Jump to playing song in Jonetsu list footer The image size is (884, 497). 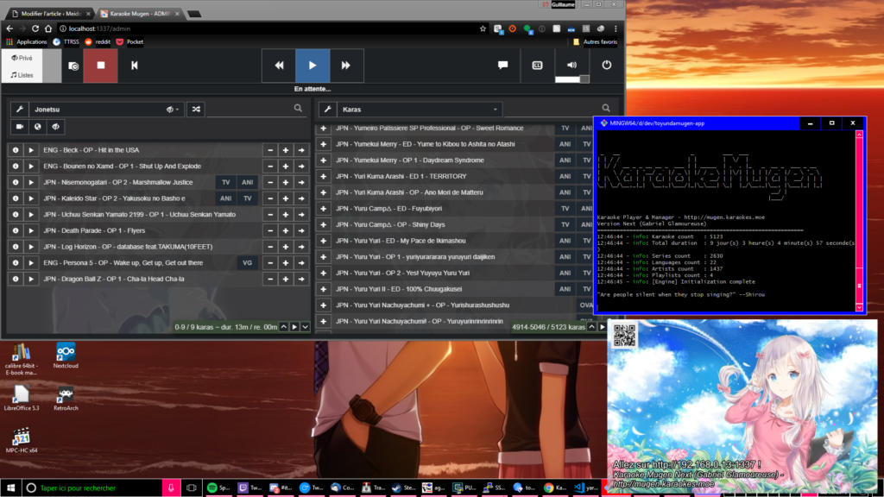[x=294, y=327]
